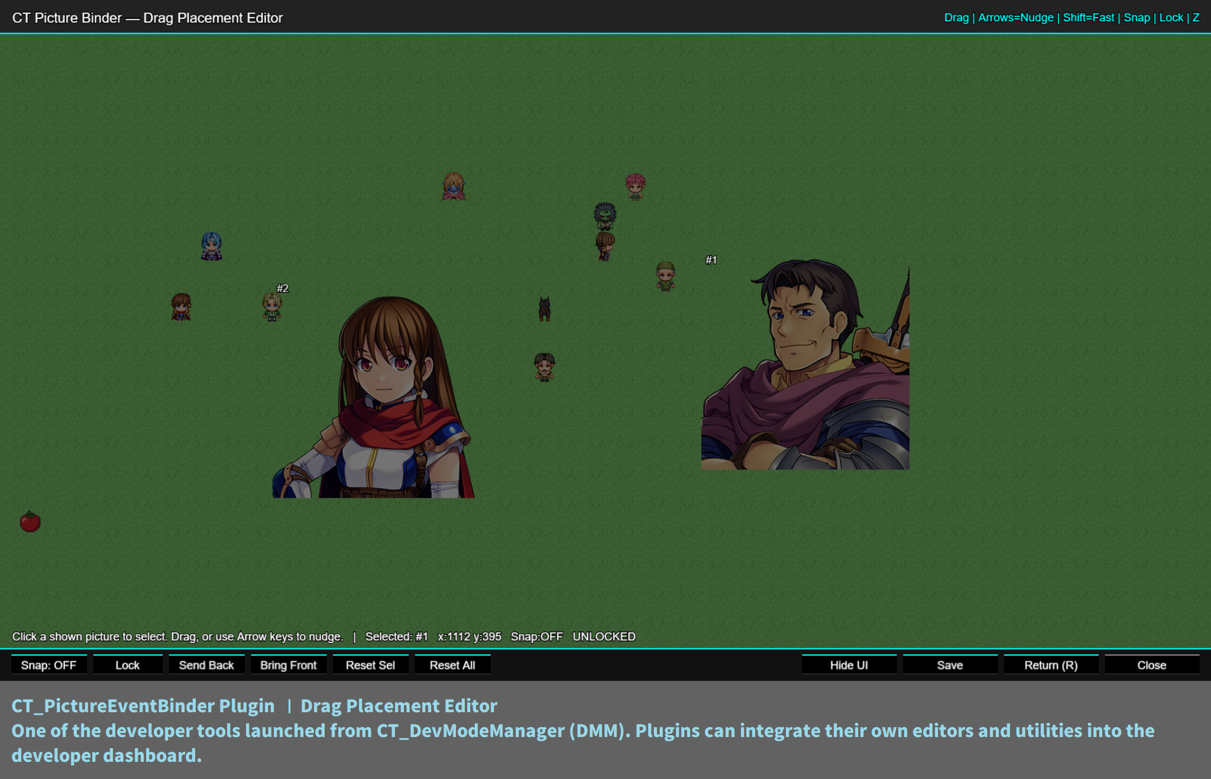Click the Shift=Fast hint text
This screenshot has width=1211, height=779.
(1089, 18)
